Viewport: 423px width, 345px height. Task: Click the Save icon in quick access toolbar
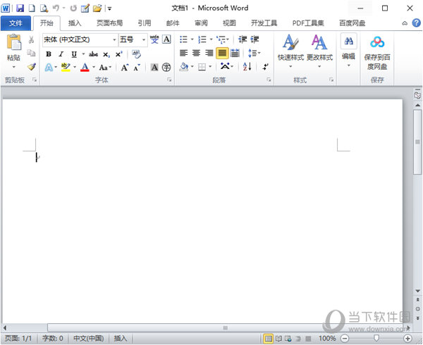[x=20, y=8]
